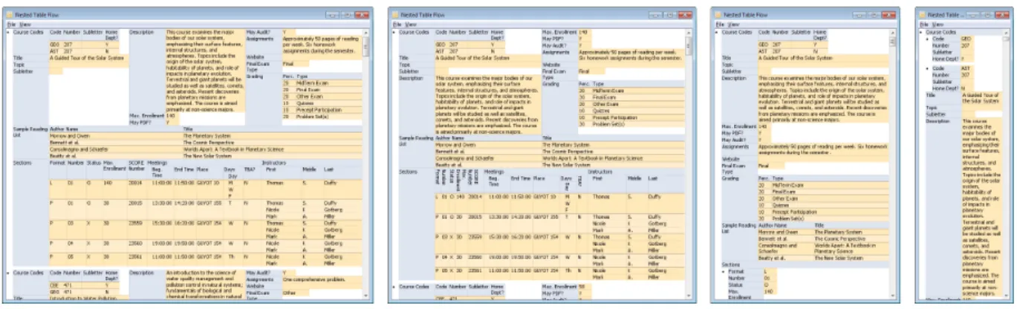The image size is (1017, 309).
Task: Collapse the Code AST bullet in narrowest window
Action: tap(927, 69)
